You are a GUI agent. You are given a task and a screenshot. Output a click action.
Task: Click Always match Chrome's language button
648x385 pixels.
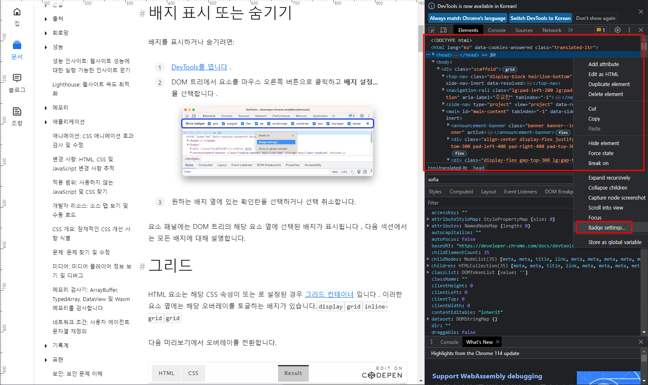click(468, 18)
